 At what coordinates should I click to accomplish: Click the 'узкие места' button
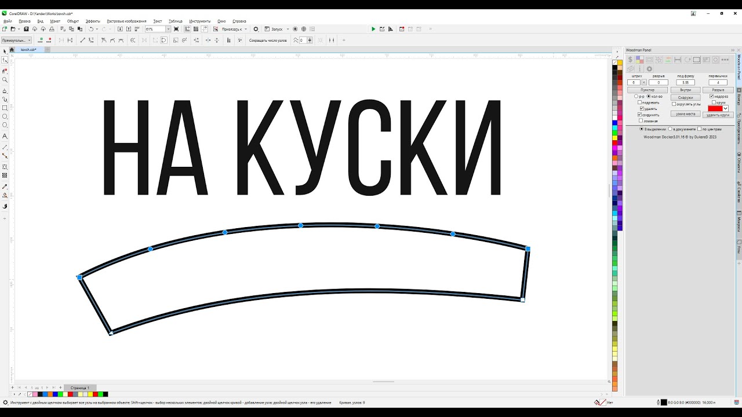pos(686,114)
